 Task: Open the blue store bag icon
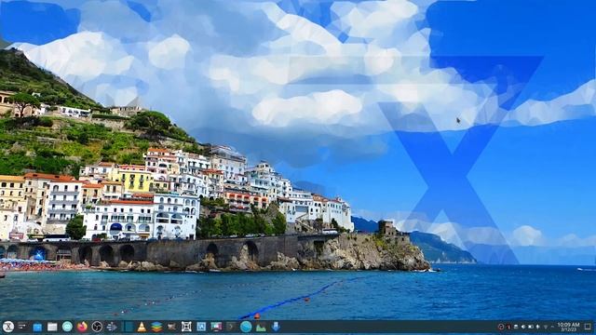[37, 327]
